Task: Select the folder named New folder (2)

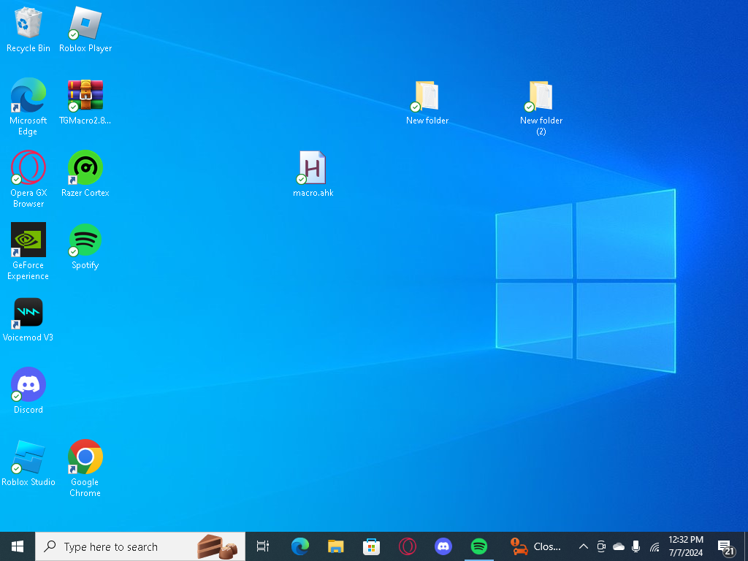Action: coord(541,96)
